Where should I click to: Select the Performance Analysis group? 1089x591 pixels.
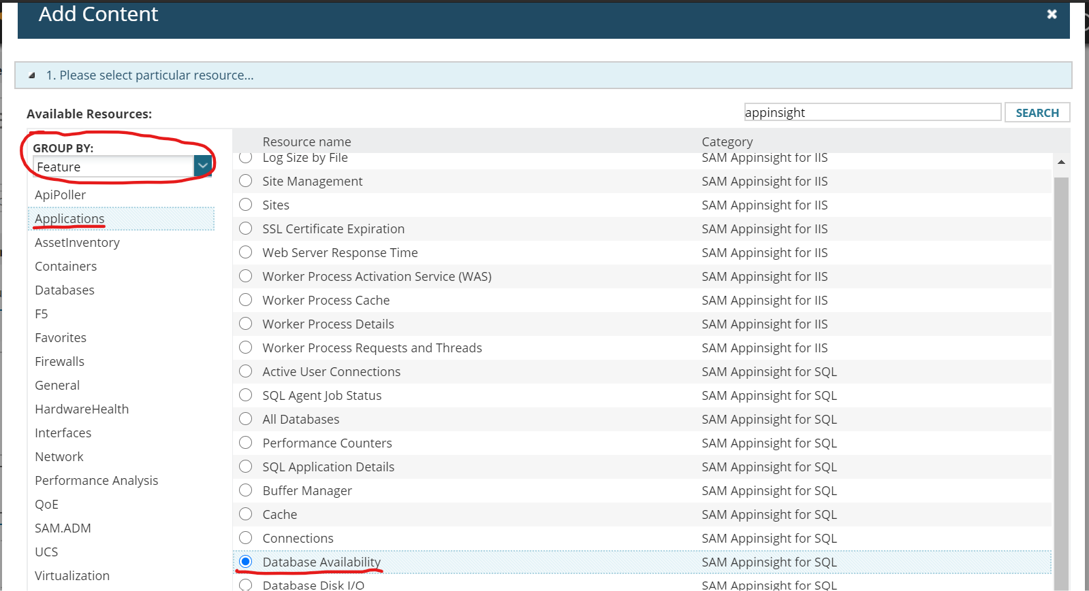pos(96,481)
